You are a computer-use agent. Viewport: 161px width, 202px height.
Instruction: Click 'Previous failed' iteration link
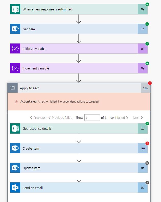click(60, 118)
